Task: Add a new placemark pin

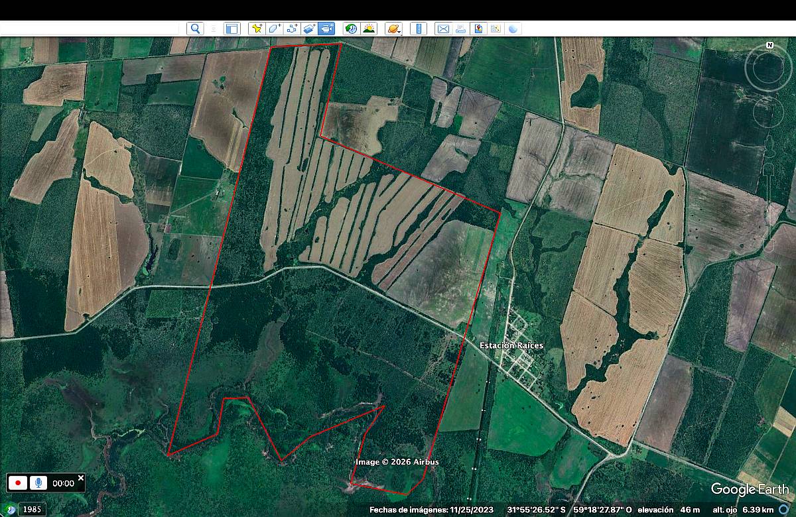Action: [256, 29]
